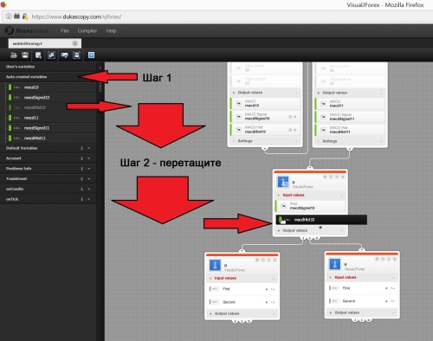Click the toolbar icon left of play button
The width and height of the screenshot is (433, 341).
click(76, 55)
